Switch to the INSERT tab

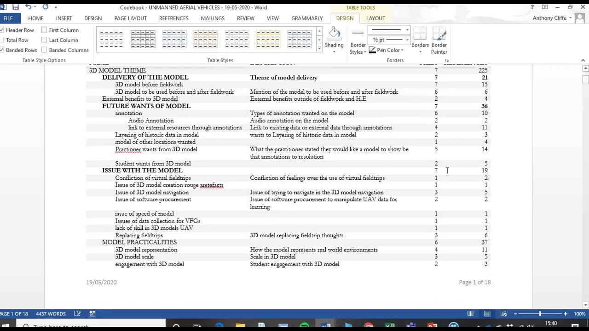64,18
